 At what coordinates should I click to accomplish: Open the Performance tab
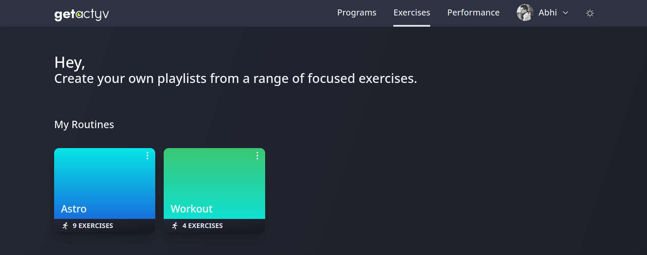[473, 13]
